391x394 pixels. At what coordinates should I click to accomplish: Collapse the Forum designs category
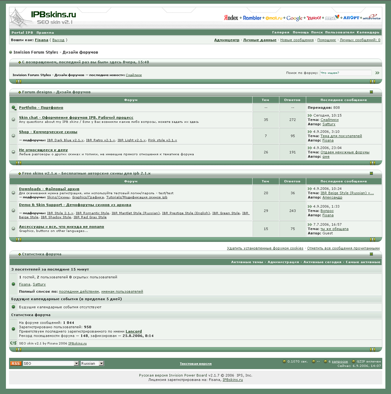coord(371,92)
